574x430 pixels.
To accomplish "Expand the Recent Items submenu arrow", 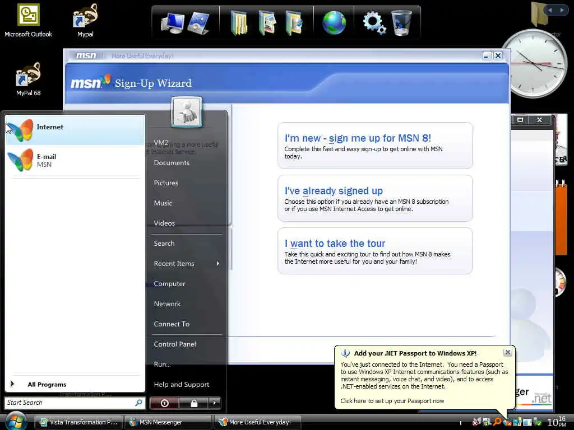I will coord(218,263).
